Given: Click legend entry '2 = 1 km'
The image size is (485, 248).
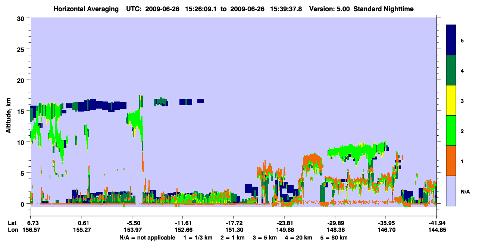Looking at the screenshot, I should tap(232, 238).
